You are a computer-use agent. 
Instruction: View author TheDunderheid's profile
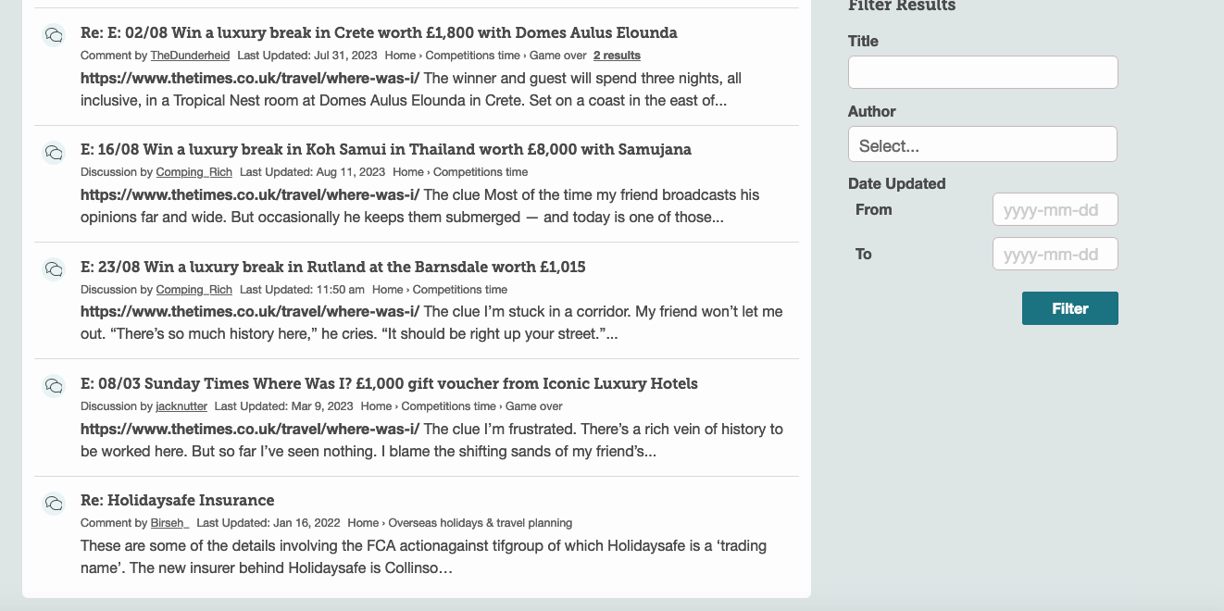(190, 56)
